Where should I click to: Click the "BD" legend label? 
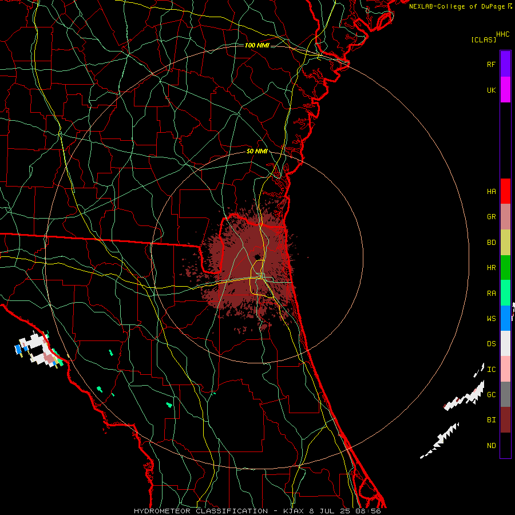492,243
